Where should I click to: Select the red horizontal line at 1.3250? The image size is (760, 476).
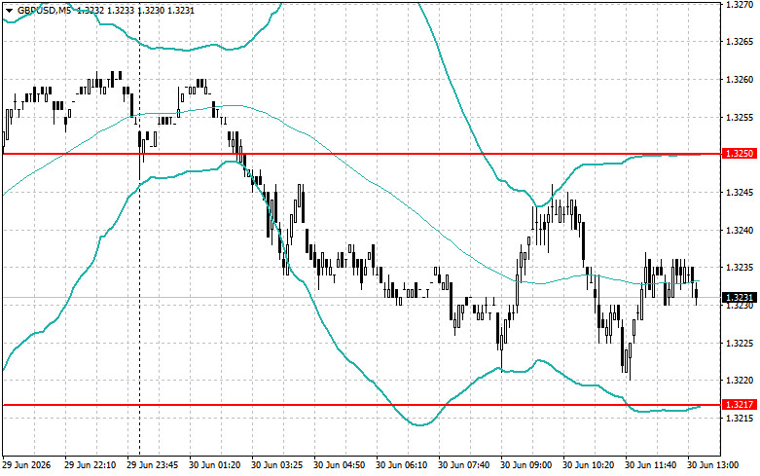362,154
